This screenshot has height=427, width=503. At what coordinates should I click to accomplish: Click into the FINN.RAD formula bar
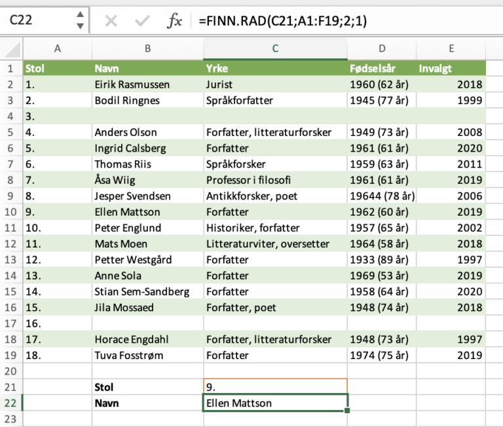point(347,21)
